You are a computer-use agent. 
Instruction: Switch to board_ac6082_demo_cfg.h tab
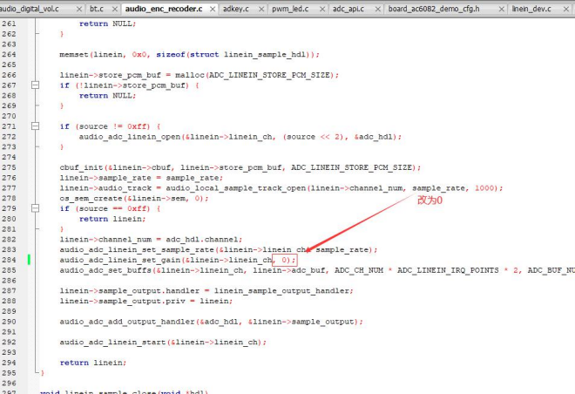(434, 9)
